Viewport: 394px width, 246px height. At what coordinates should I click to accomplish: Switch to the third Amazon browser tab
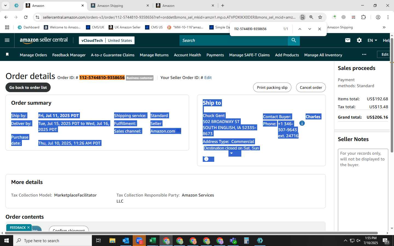(185, 5)
